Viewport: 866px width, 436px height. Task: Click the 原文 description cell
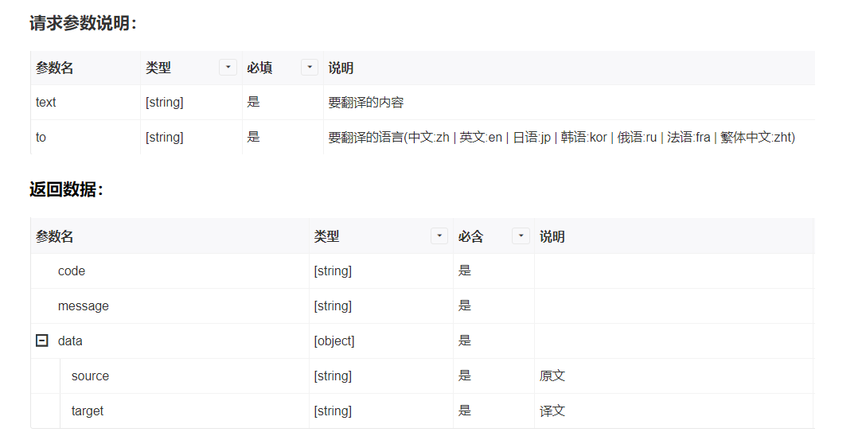[552, 376]
